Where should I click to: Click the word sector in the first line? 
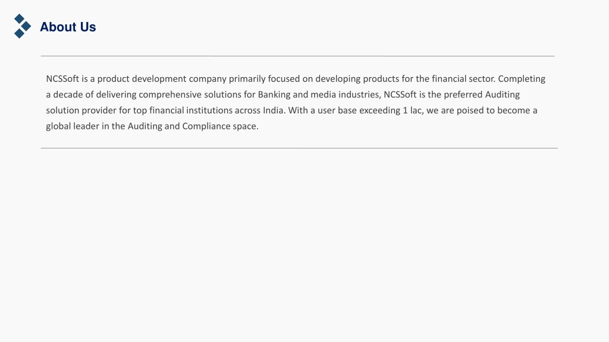tap(481, 79)
